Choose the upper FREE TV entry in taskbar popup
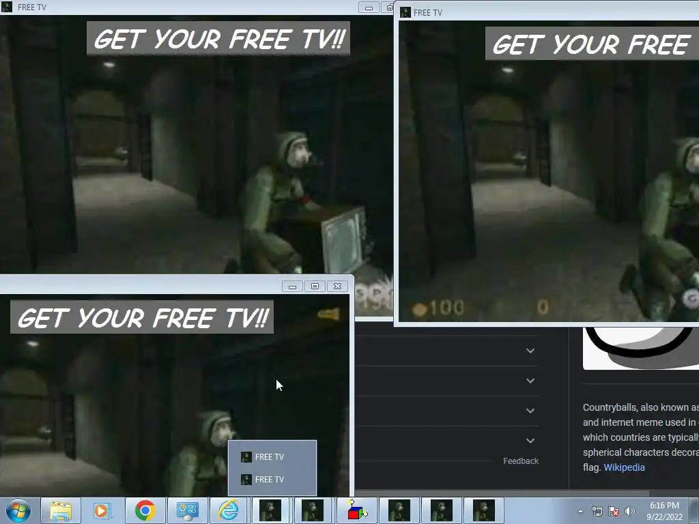 coord(272,456)
